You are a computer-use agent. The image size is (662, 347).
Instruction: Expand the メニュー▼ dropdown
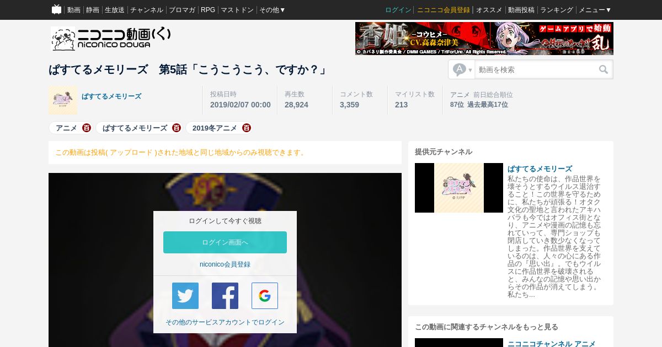point(595,10)
